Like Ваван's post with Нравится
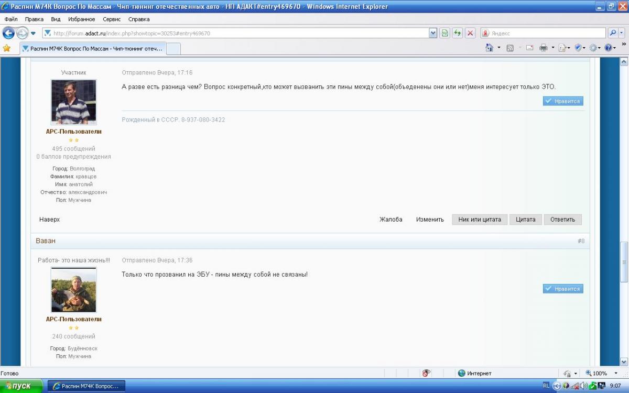The width and height of the screenshot is (629, 393). 563,289
